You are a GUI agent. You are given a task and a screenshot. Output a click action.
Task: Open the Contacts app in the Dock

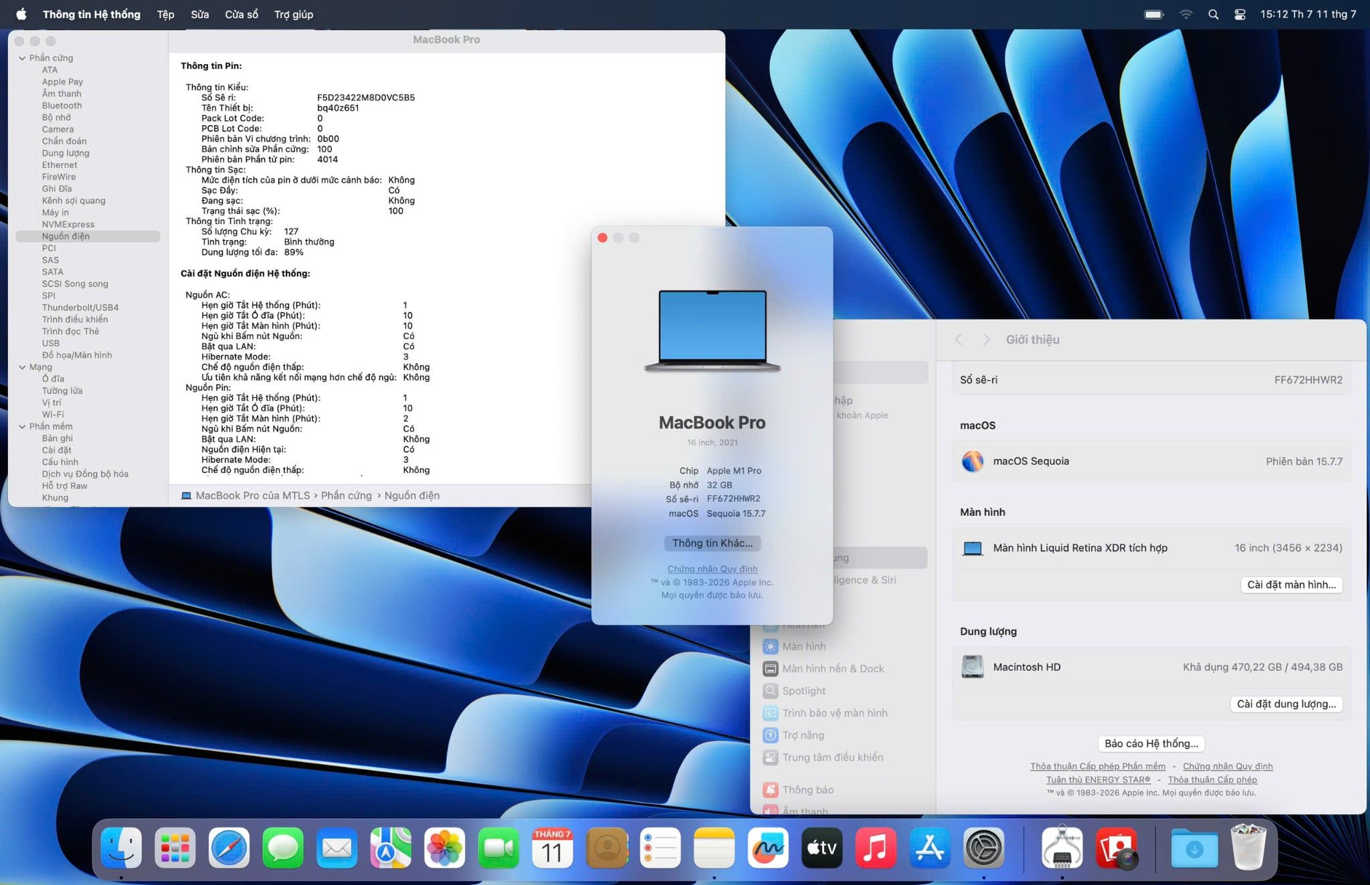click(x=607, y=848)
